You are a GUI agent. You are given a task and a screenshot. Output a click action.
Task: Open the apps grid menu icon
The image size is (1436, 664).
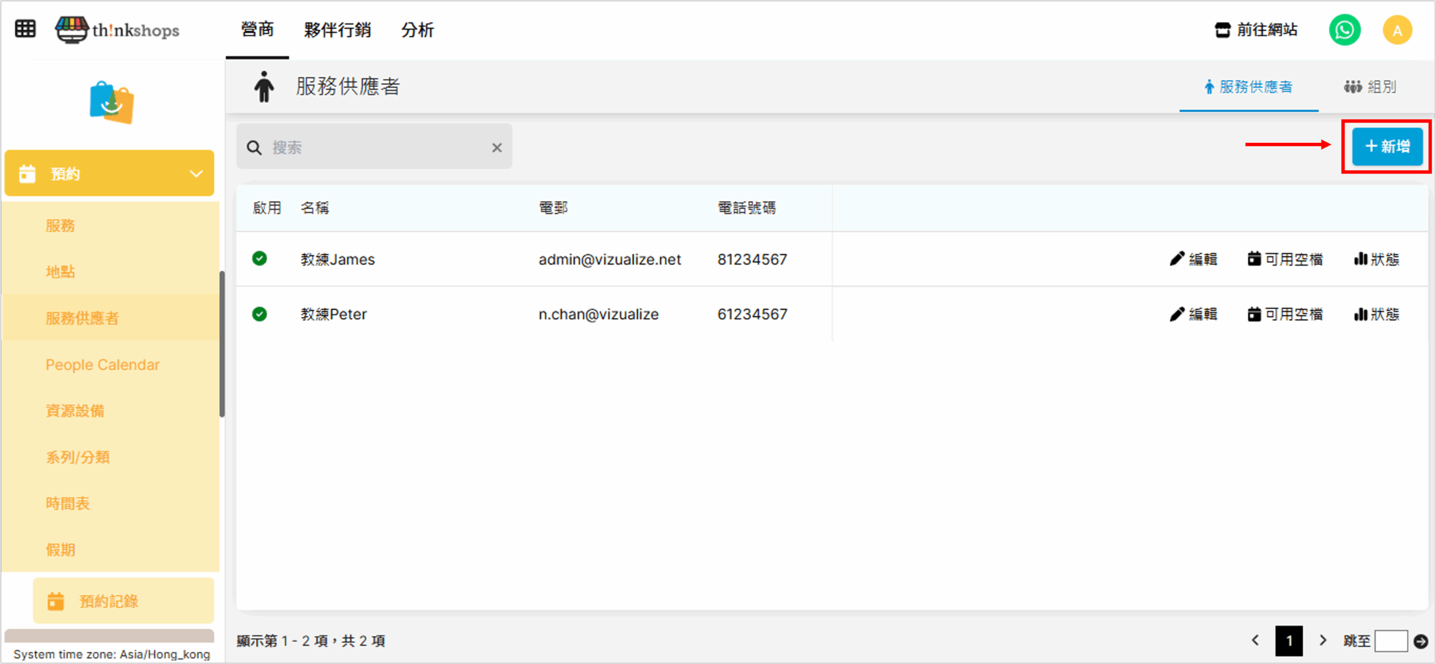pos(25,29)
